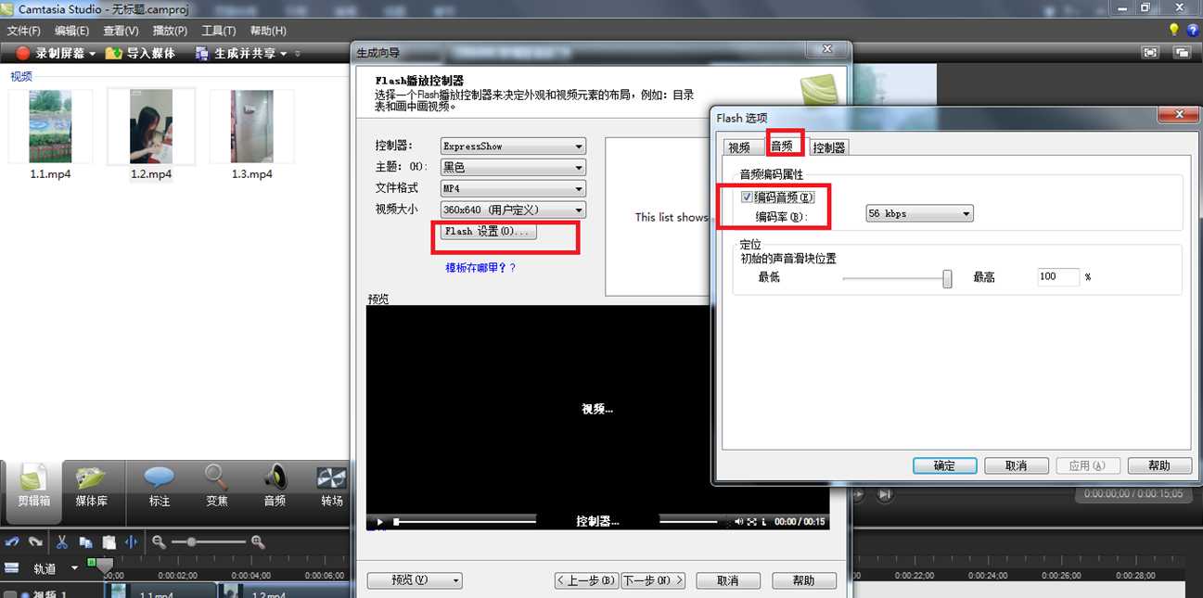The image size is (1203, 598).
Task: Click the Flash preview seek bar handle
Action: coord(397,522)
